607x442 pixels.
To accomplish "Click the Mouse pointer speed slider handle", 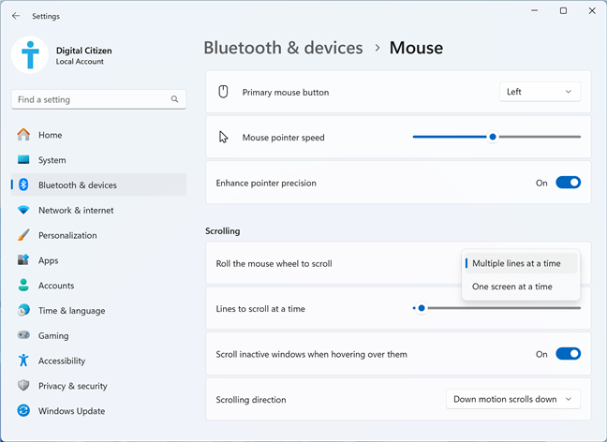I will [x=493, y=137].
